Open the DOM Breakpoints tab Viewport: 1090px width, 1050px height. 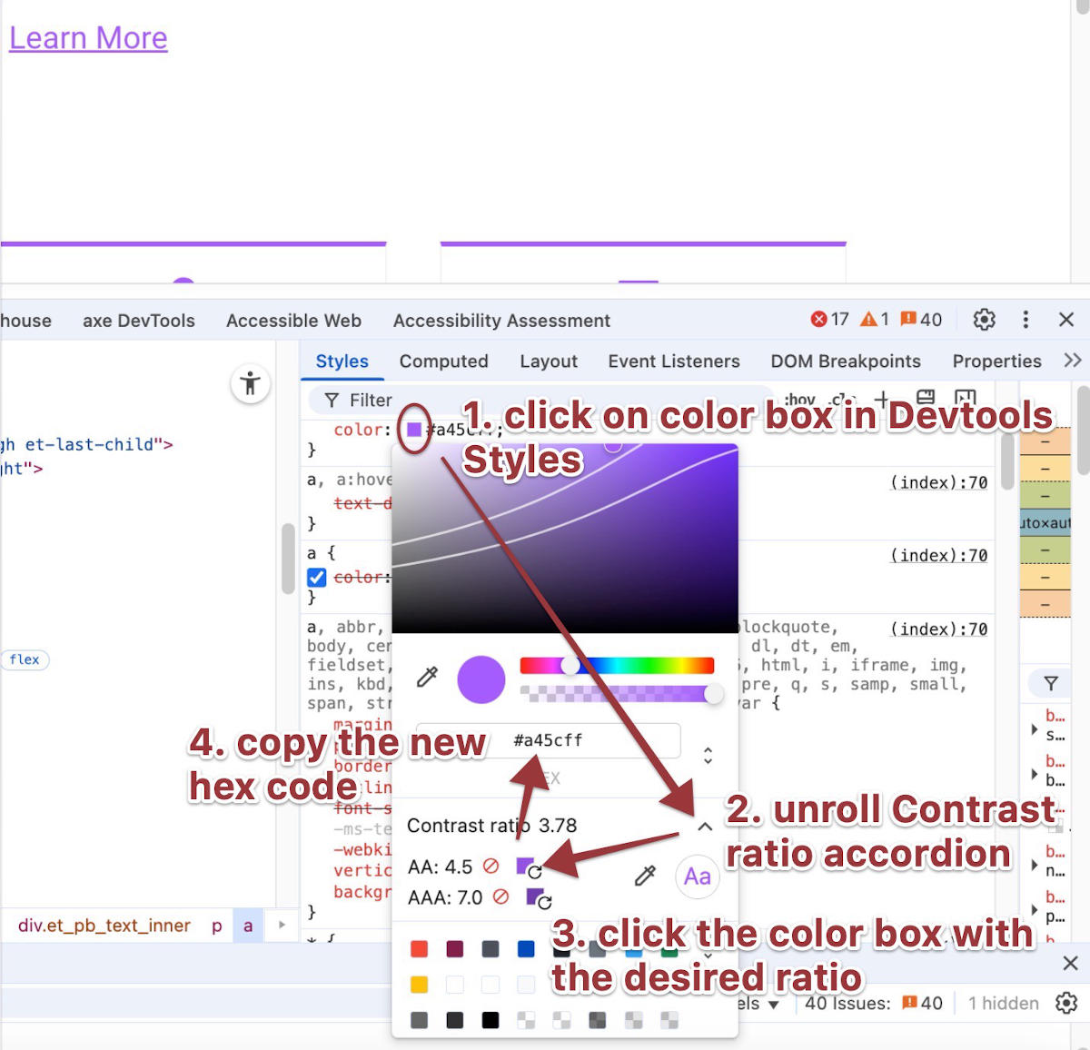point(846,361)
